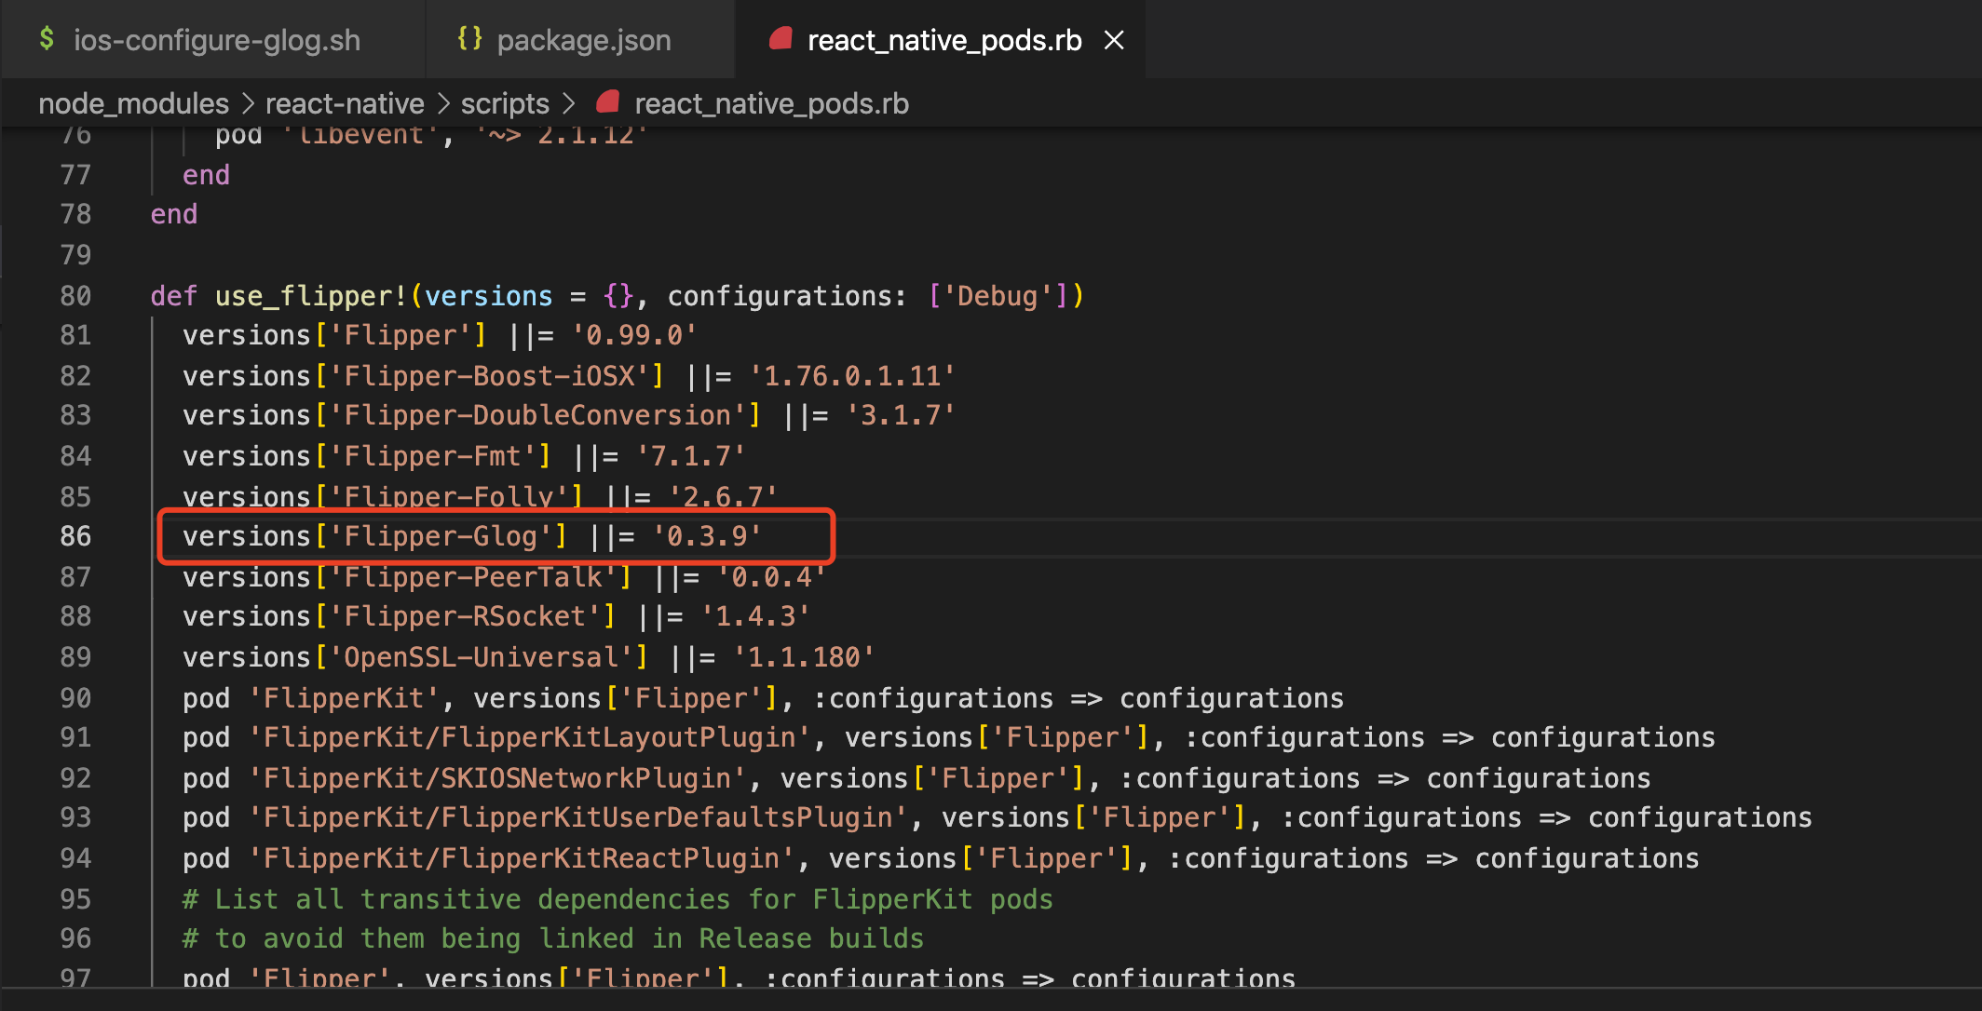This screenshot has height=1011, width=1982.
Task: Click the '1.1.180' OpenSSL-Universal version string
Action: (804, 657)
